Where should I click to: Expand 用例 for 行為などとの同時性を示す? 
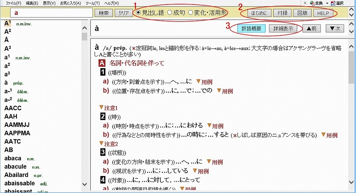coord(329,135)
